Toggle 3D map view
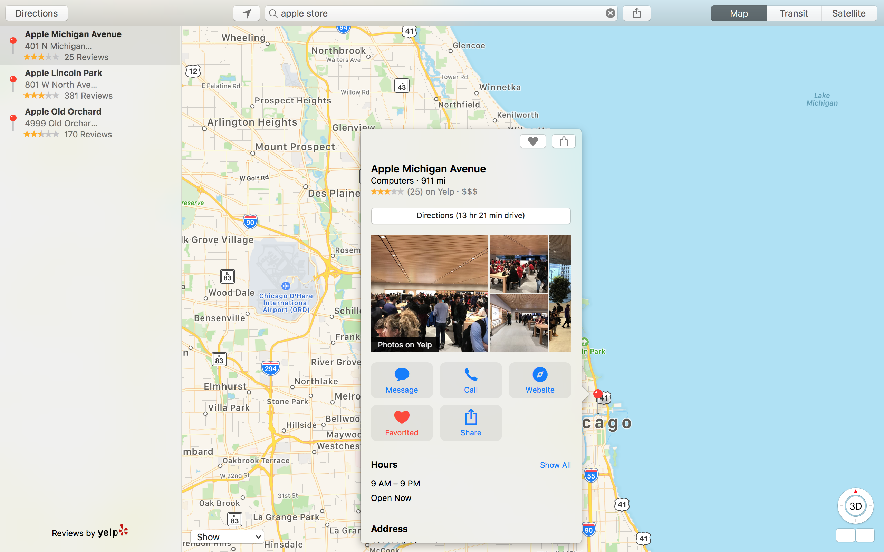Viewport: 884px width, 552px height. point(855,506)
